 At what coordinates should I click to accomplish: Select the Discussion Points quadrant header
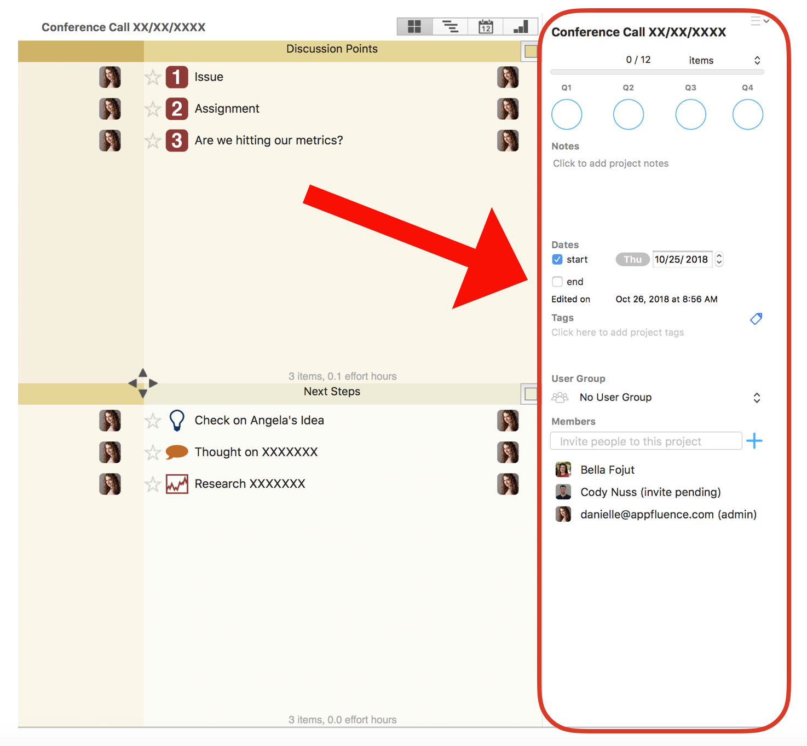pyautogui.click(x=332, y=49)
